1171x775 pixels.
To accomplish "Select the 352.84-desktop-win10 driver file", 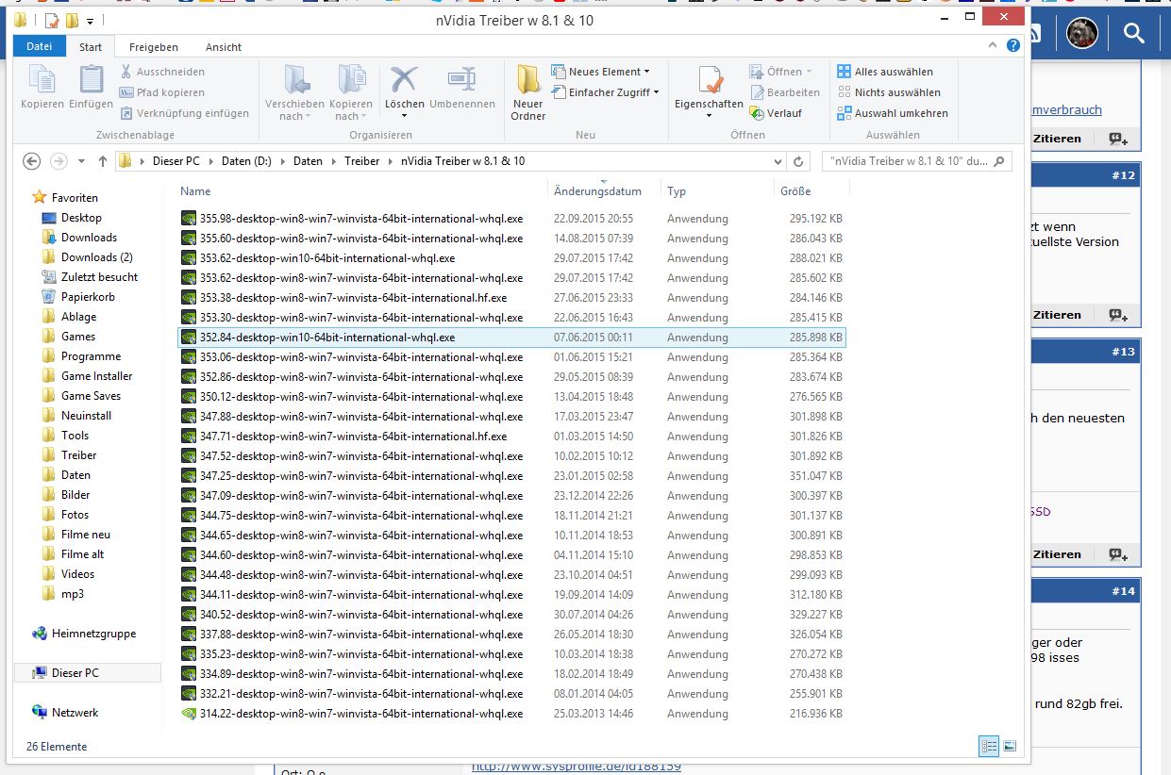I will coord(511,338).
